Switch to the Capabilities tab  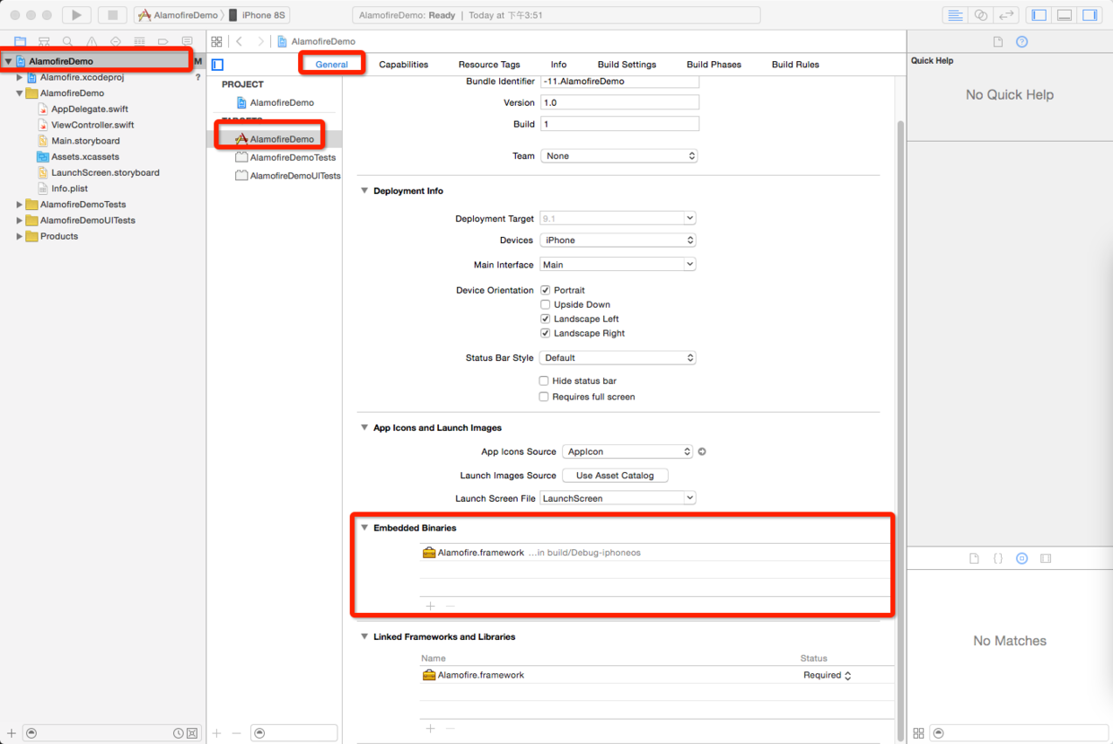click(404, 65)
